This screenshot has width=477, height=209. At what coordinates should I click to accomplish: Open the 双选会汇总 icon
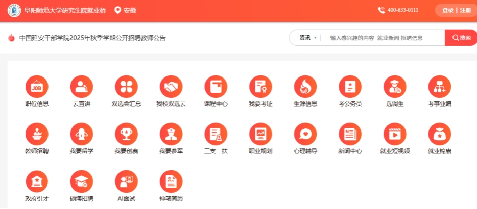[x=126, y=87]
